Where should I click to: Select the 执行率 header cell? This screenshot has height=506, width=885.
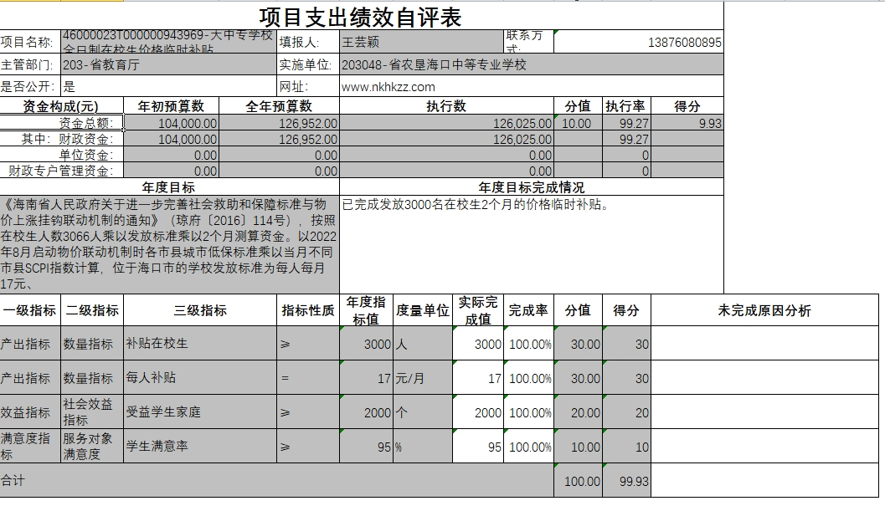pos(626,106)
